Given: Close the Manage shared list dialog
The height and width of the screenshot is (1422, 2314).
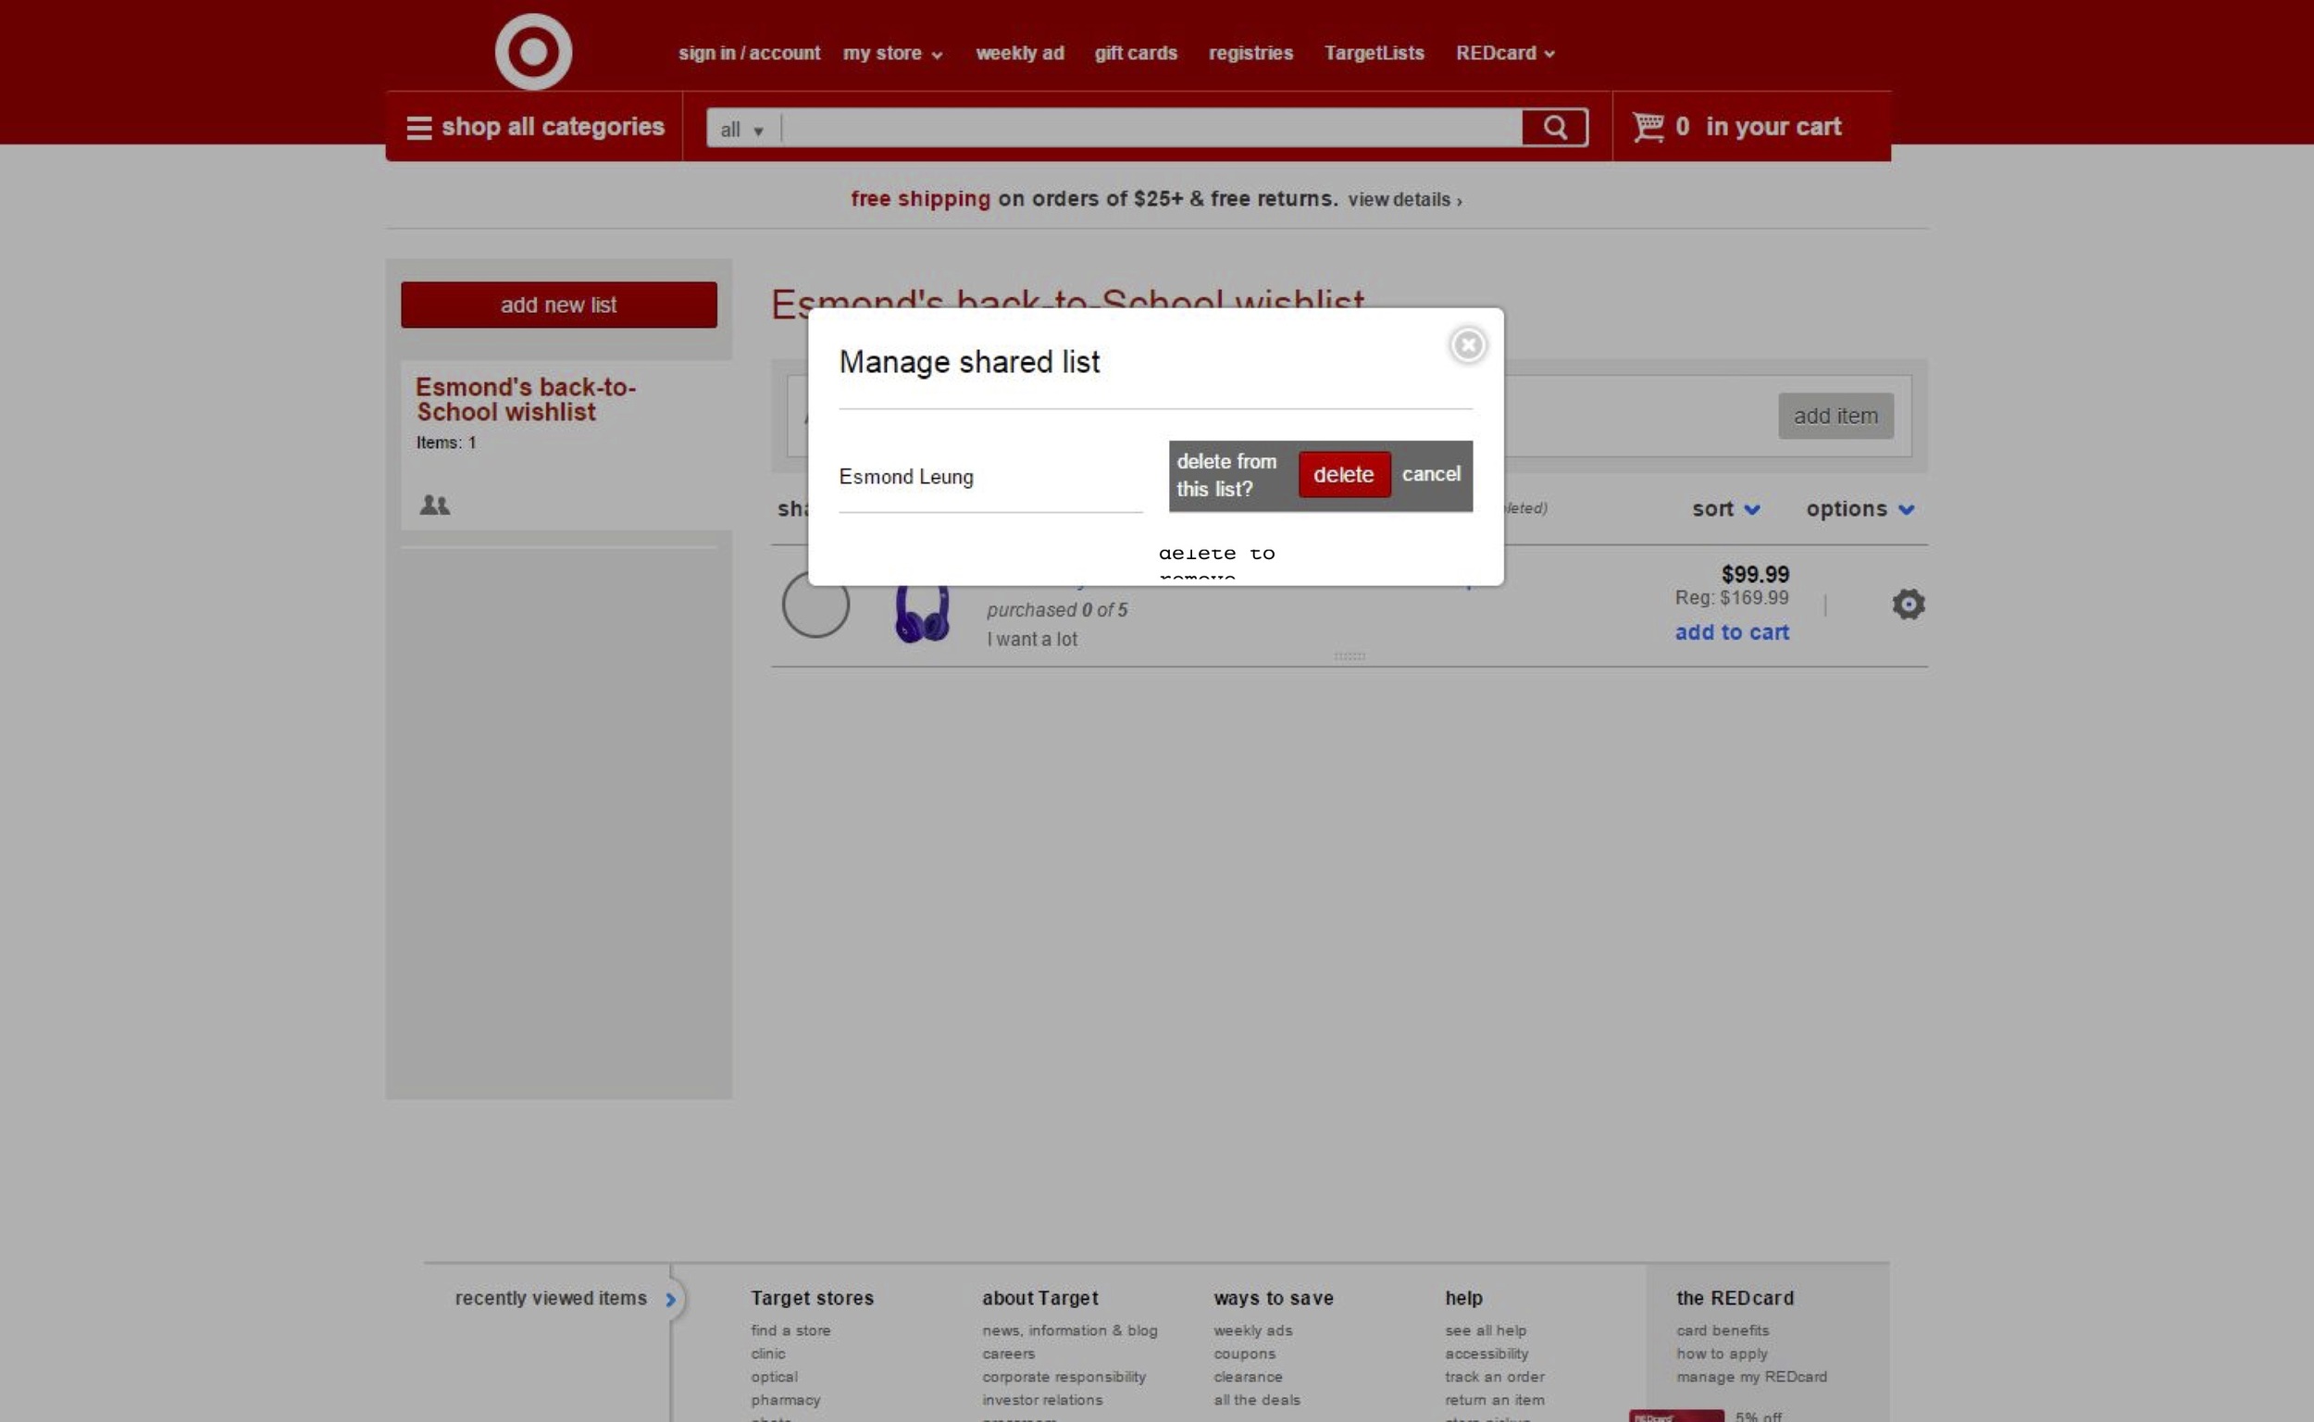Looking at the screenshot, I should click(x=1468, y=345).
